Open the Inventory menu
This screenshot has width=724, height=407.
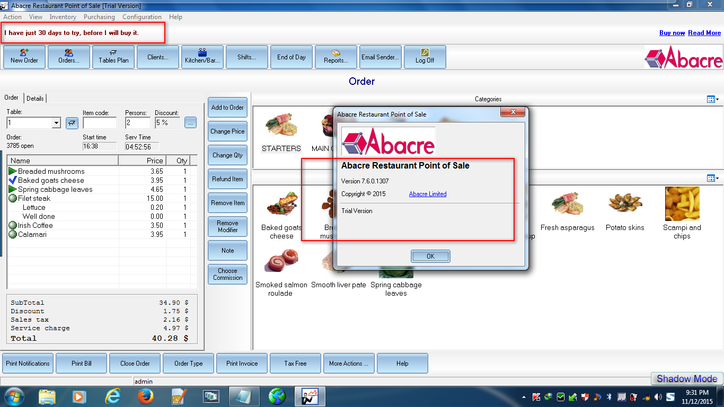tap(63, 17)
